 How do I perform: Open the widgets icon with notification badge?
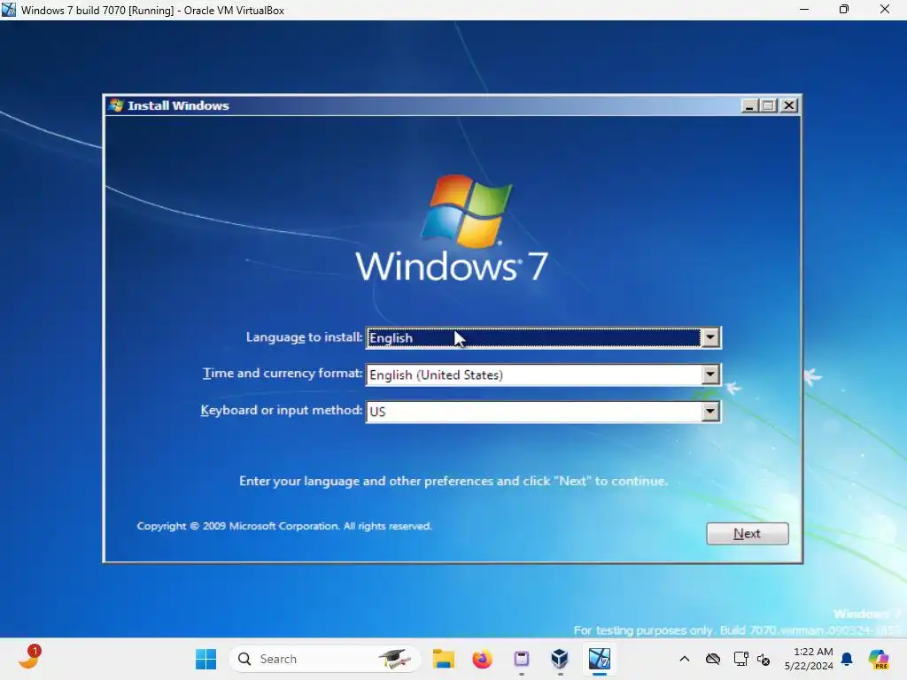click(30, 657)
